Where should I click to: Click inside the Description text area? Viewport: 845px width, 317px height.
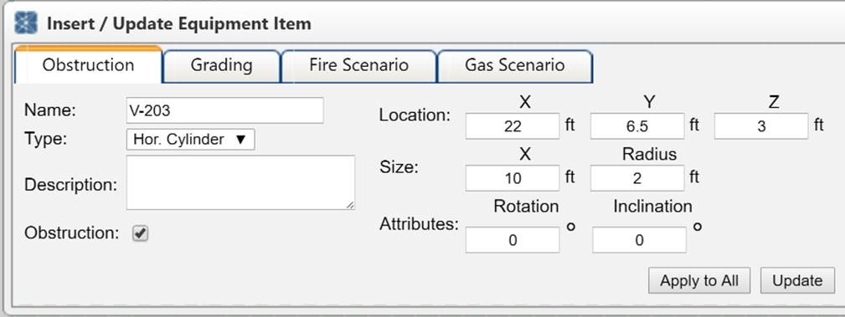[x=240, y=182]
